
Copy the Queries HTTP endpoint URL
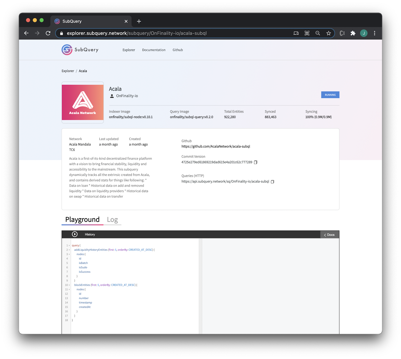pos(272,182)
